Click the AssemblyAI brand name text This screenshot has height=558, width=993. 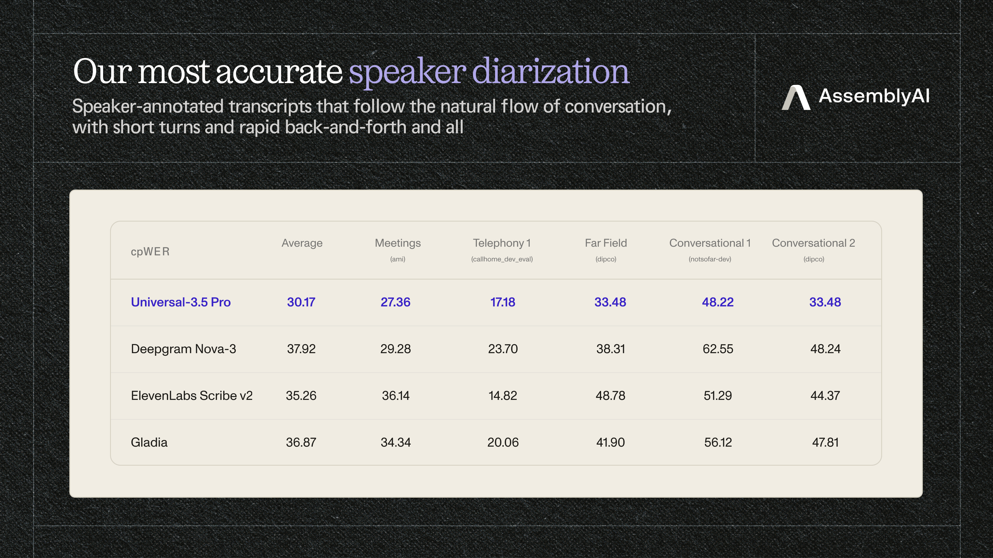(874, 96)
